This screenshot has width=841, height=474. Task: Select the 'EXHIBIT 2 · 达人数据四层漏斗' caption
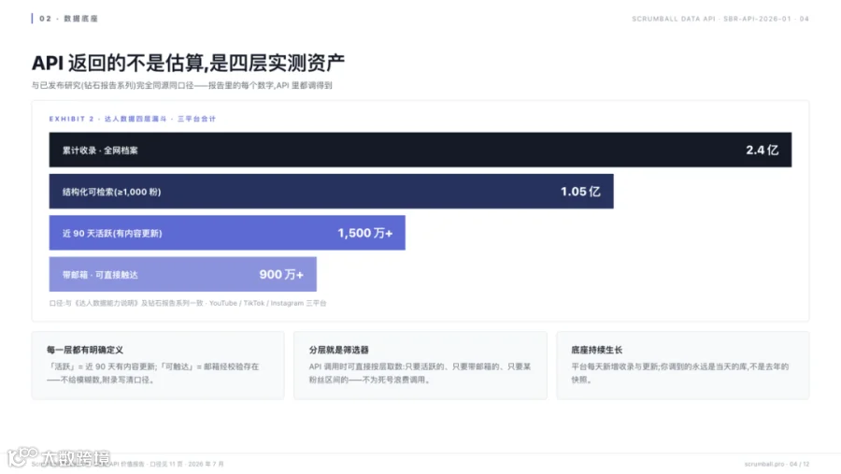click(x=133, y=119)
